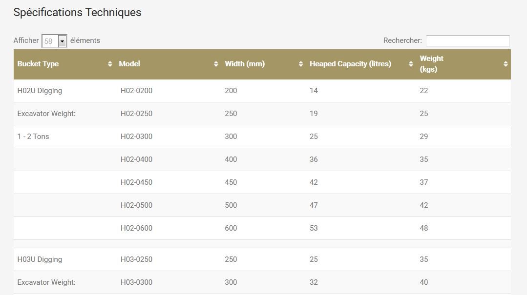Select the H02-0600 model cell
This screenshot has width=527, height=295.
coord(136,228)
